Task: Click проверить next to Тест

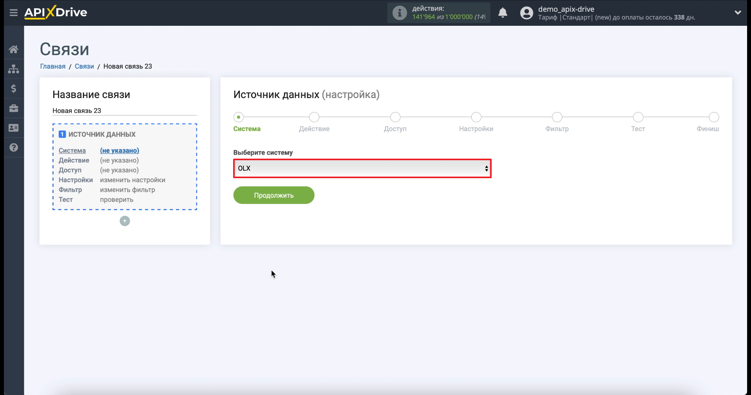Action: pyautogui.click(x=117, y=200)
